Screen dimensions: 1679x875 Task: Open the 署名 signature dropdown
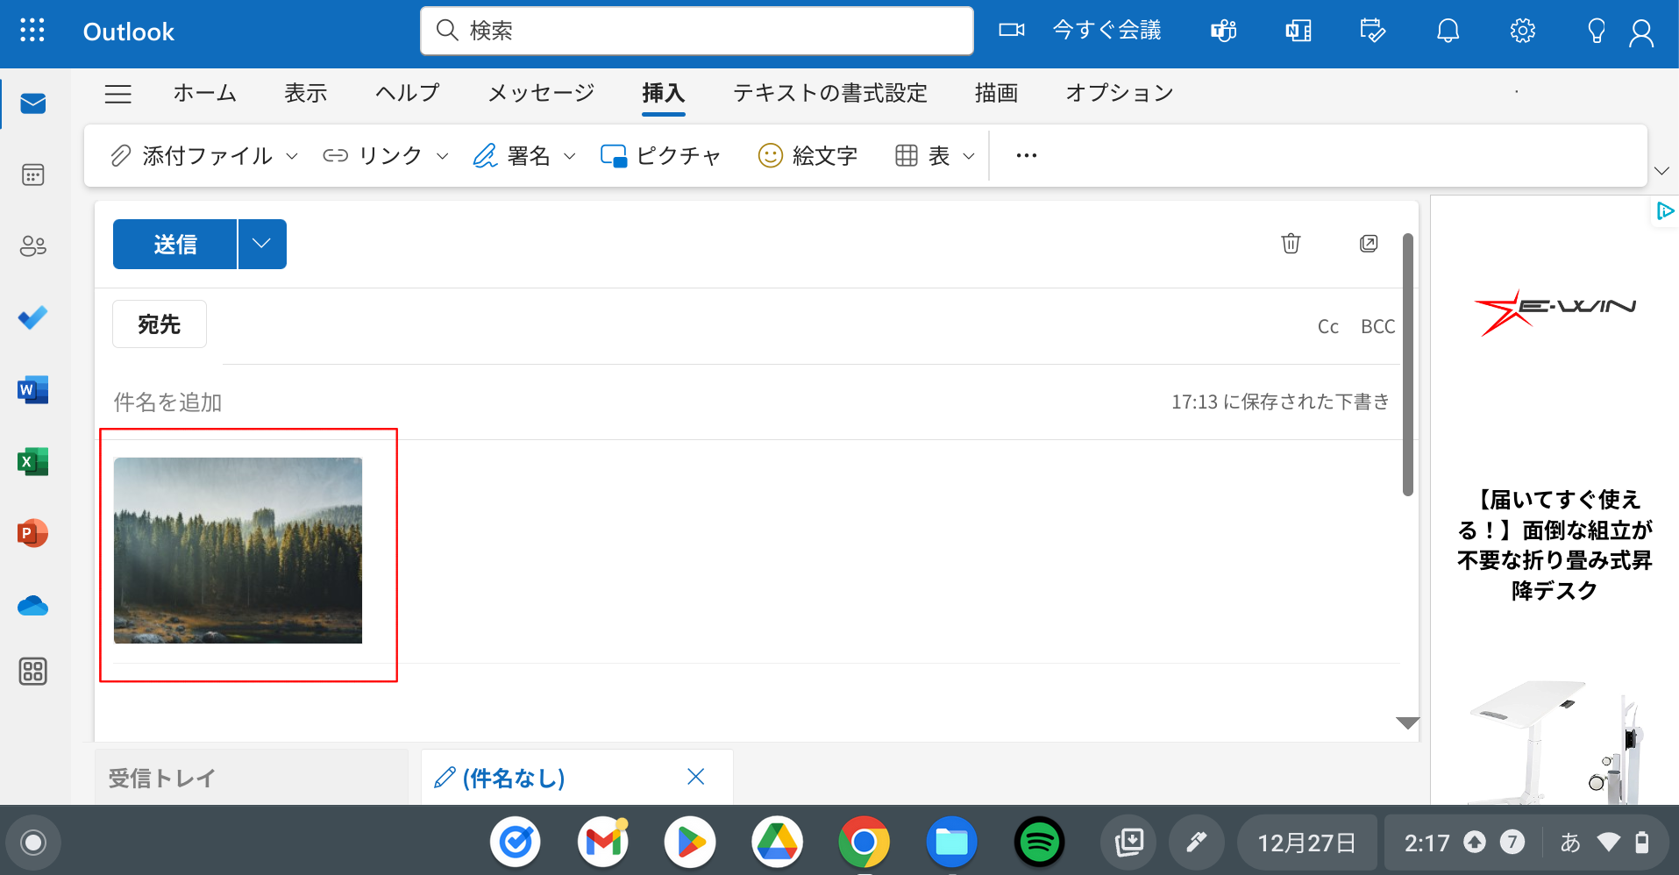(x=571, y=155)
